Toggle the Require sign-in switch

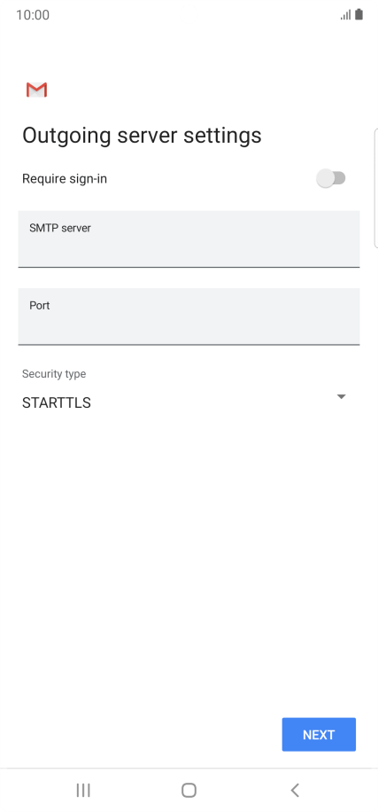point(331,179)
